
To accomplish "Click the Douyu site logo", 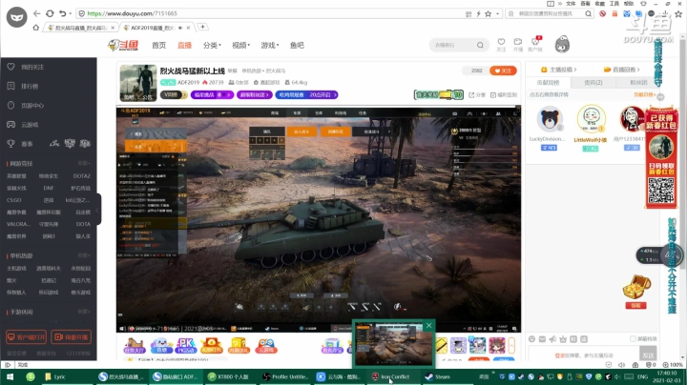I will [123, 45].
